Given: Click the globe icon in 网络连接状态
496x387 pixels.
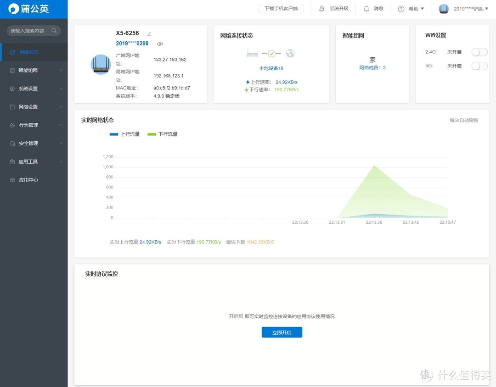Looking at the screenshot, I should tap(290, 54).
